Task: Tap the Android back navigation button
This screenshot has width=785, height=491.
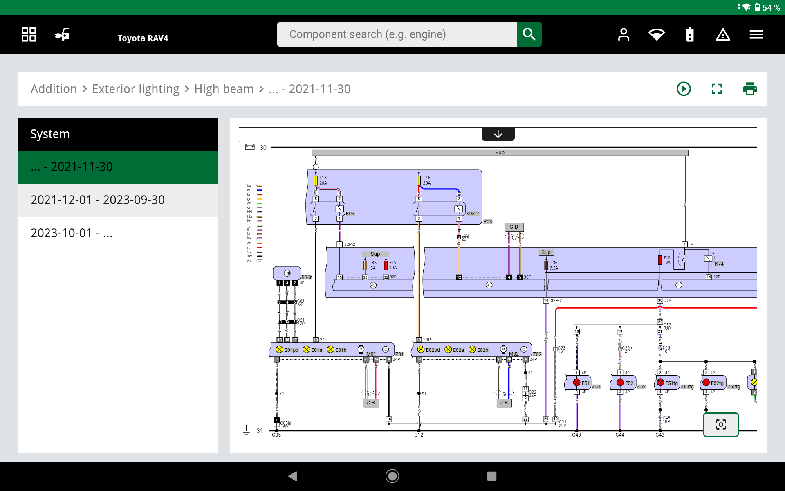Action: pos(293,476)
